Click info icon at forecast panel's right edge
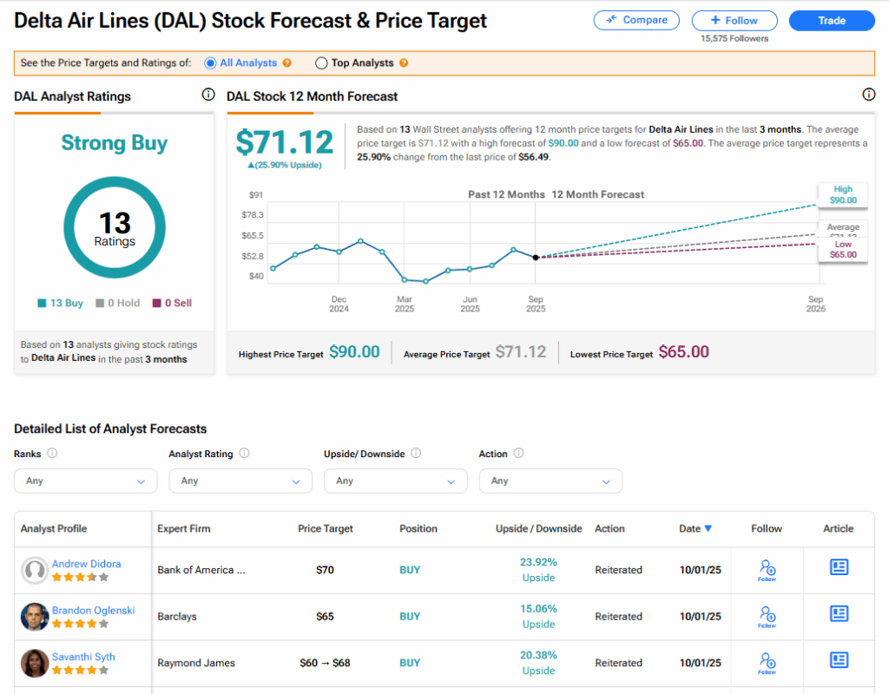Screen dimensions: 889x694 click(x=868, y=95)
